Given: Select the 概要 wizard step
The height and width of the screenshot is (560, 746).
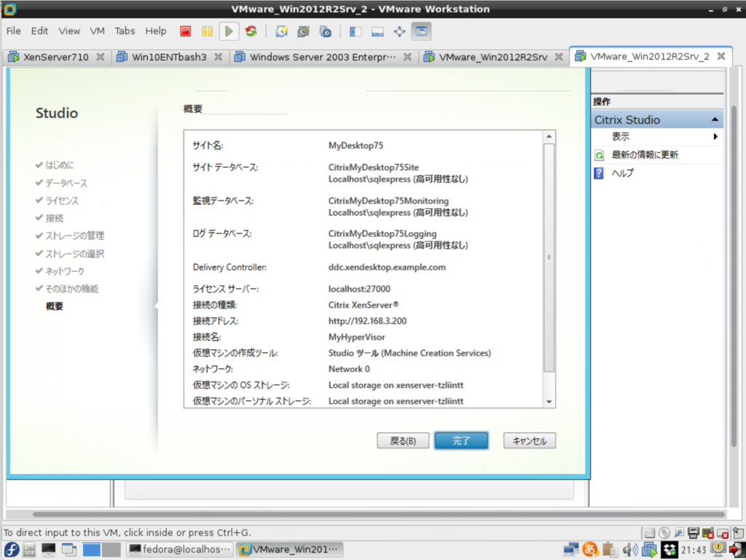Looking at the screenshot, I should click(x=54, y=306).
